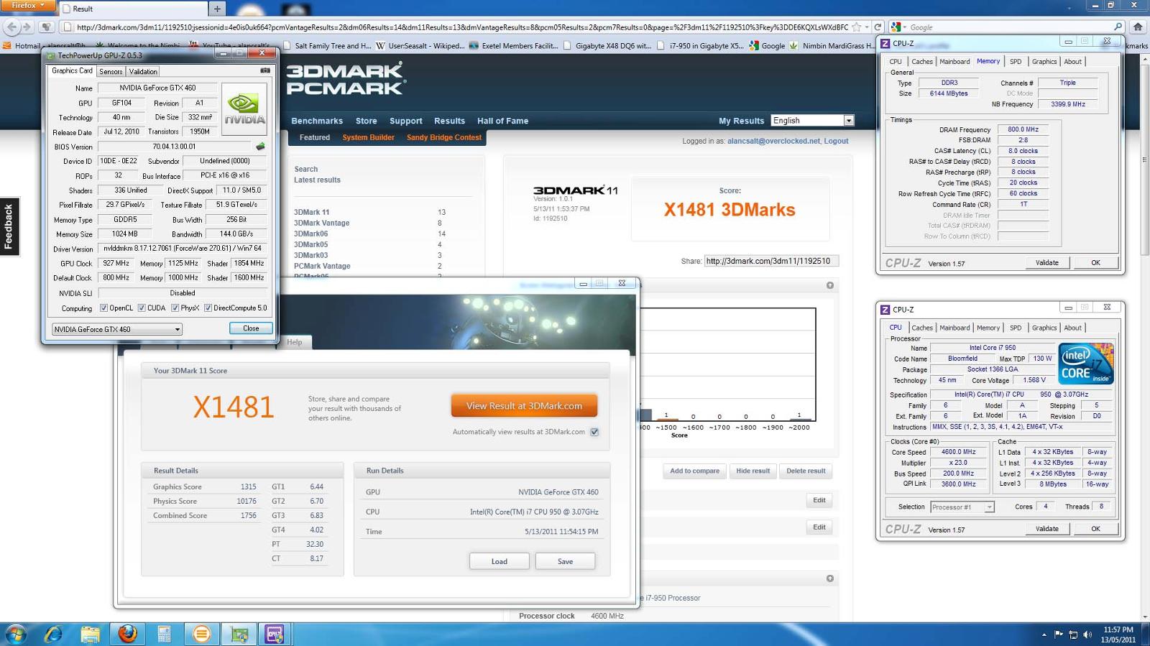Open Windows Explorer folder on the taskbar
This screenshot has height=646, width=1150.
click(91, 634)
